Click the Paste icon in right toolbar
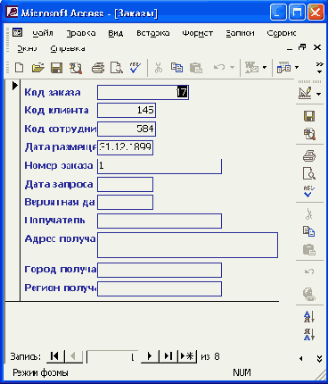This screenshot has width=328, height=384. [x=309, y=249]
